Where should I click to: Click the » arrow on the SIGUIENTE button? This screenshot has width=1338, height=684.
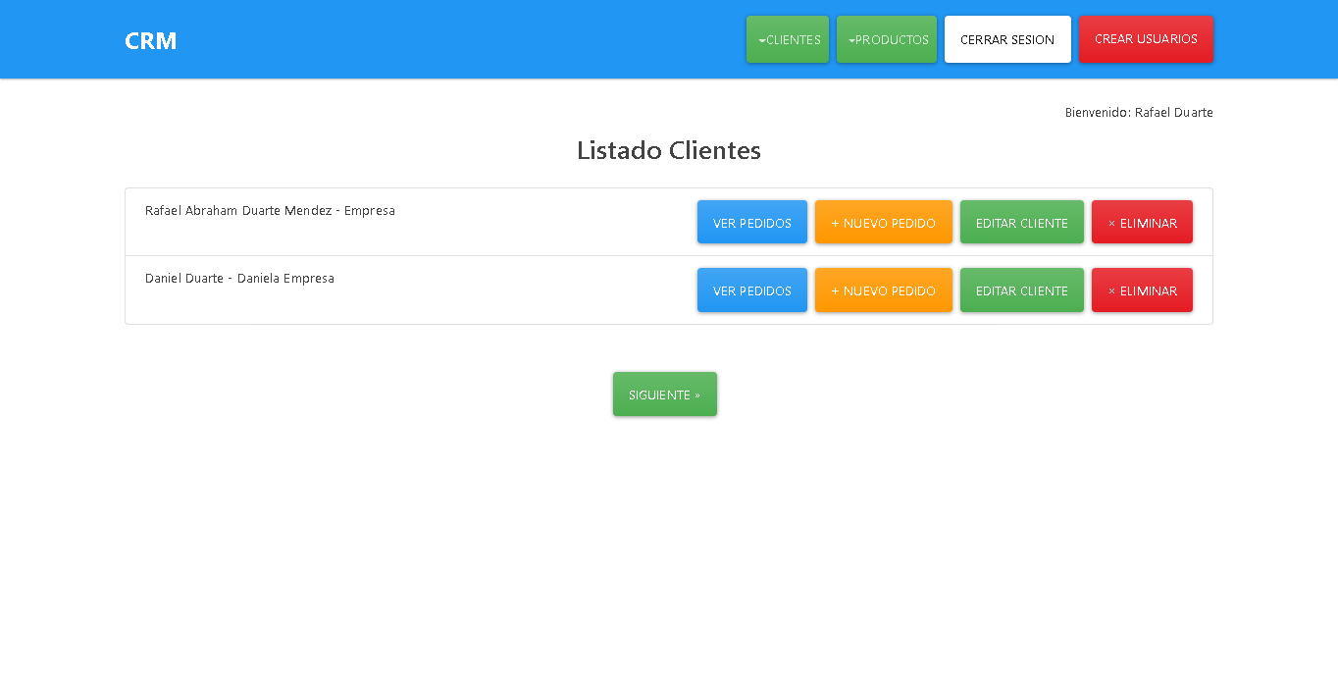pos(695,394)
